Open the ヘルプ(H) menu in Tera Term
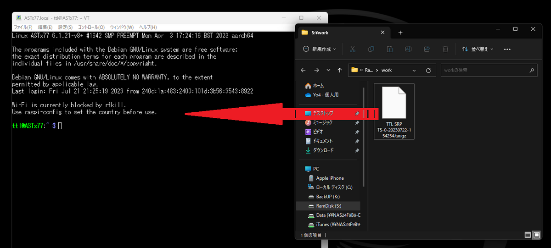This screenshot has width=551, height=248. click(148, 27)
